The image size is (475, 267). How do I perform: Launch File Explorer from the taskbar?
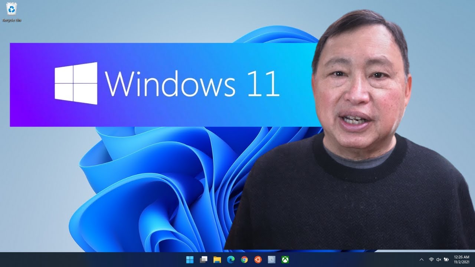click(217, 260)
